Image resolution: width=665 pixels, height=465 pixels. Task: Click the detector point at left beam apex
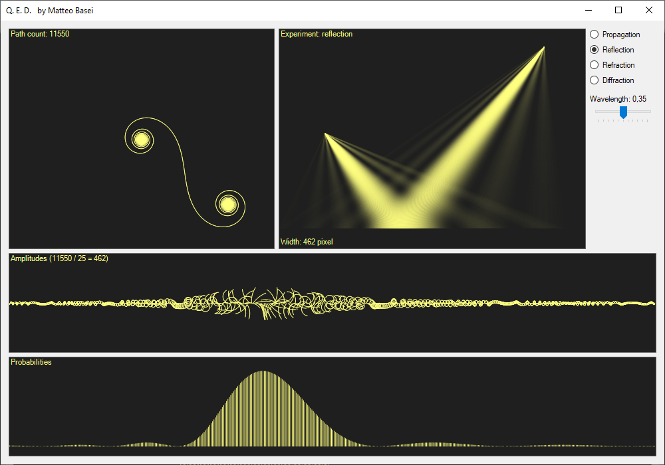[325, 134]
